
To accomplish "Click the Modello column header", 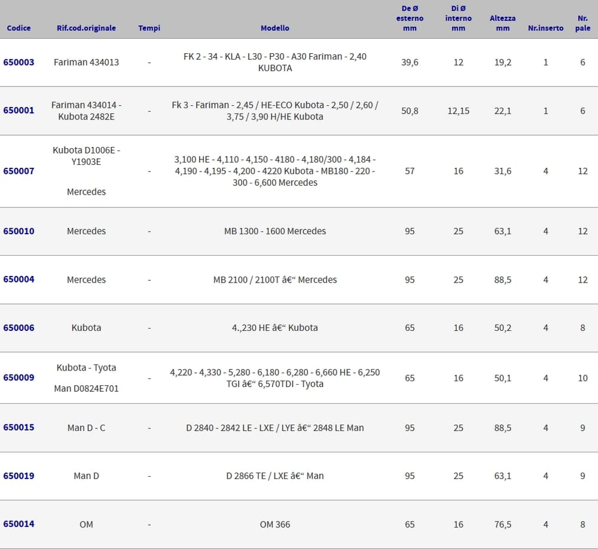I will pos(274,28).
